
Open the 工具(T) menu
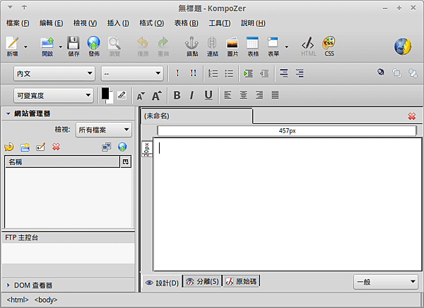(220, 23)
